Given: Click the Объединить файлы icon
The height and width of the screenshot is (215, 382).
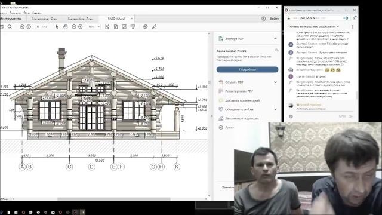Looking at the screenshot, I should click(x=221, y=109).
